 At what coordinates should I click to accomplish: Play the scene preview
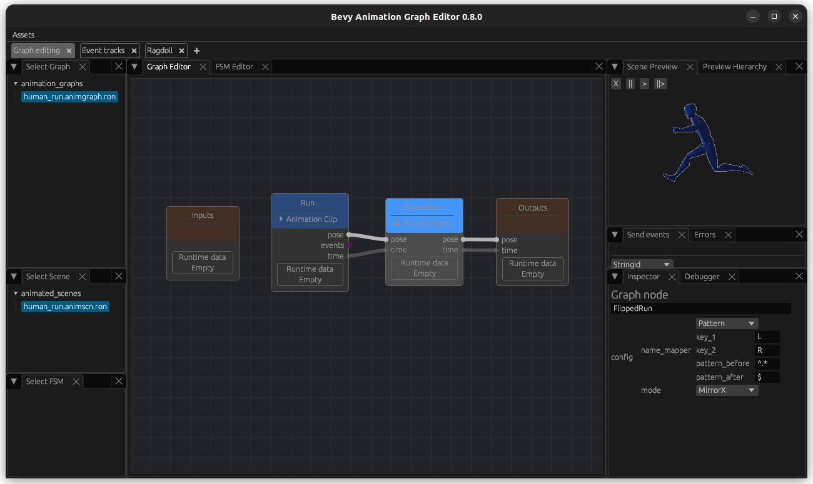(x=644, y=83)
